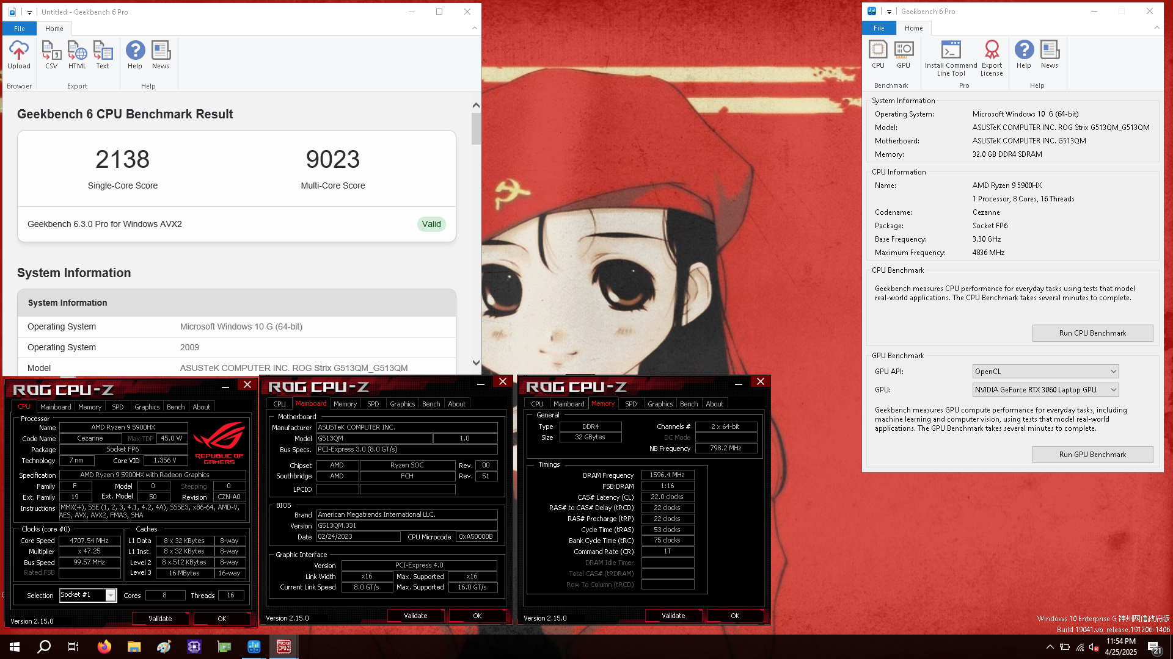Click Run GPU Benchmark button
The height and width of the screenshot is (659, 1173).
click(x=1092, y=455)
